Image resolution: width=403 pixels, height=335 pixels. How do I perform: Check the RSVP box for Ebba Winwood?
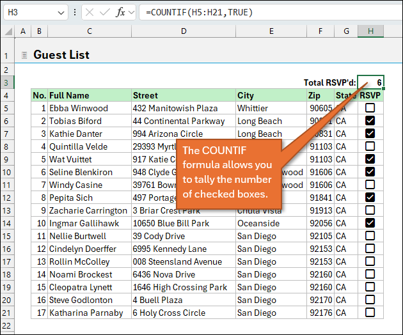370,108
